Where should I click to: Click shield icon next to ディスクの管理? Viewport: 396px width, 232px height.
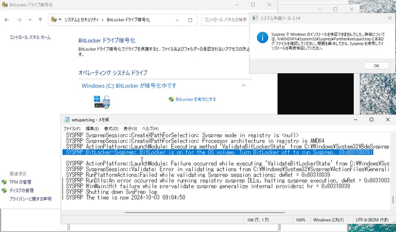click(4, 190)
